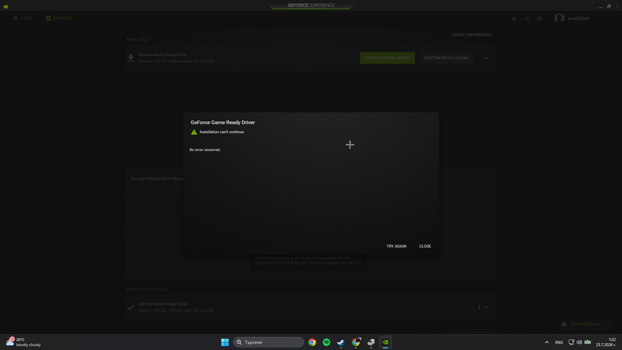Switch to the HOME tab
The height and width of the screenshot is (350, 622).
click(x=23, y=18)
